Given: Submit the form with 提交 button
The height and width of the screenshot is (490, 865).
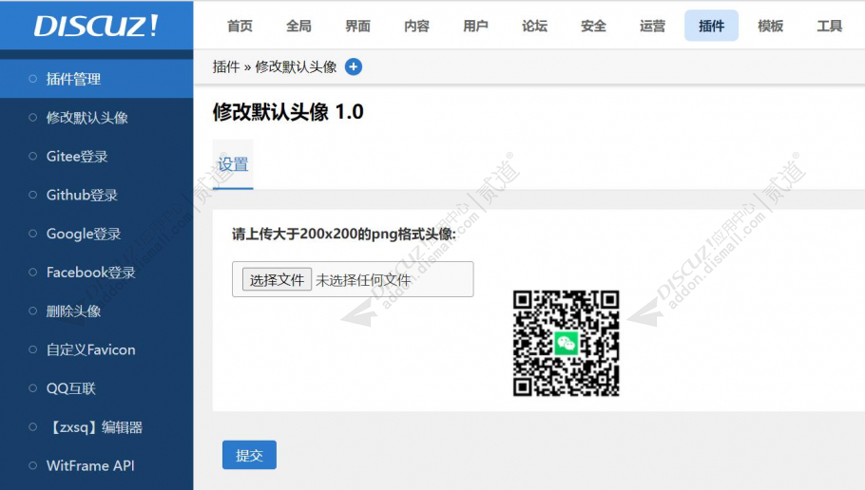Looking at the screenshot, I should (x=249, y=455).
